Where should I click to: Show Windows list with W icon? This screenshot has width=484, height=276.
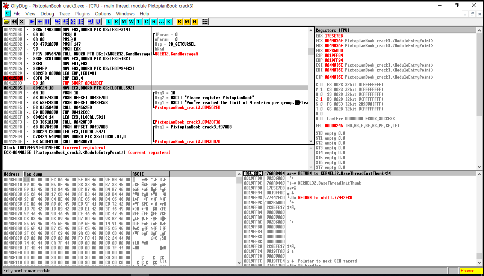(x=132, y=22)
